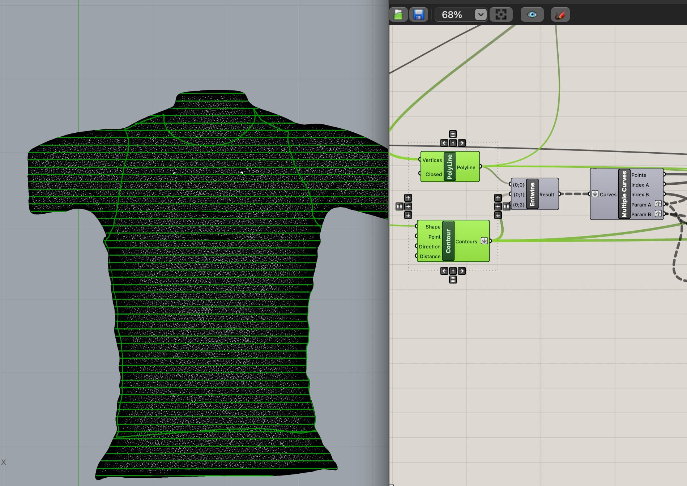Select the Multiple Curves component title bar
The height and width of the screenshot is (486, 687).
point(624,194)
